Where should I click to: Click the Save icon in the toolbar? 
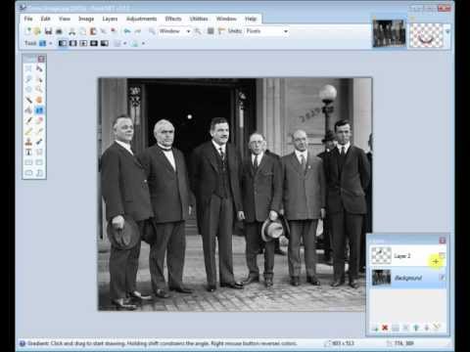click(x=48, y=31)
